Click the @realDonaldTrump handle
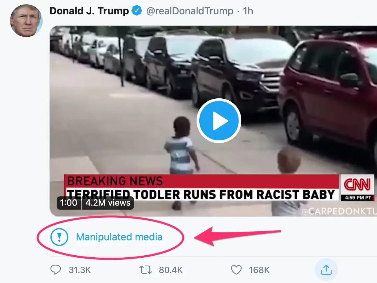377x283 pixels. [190, 11]
